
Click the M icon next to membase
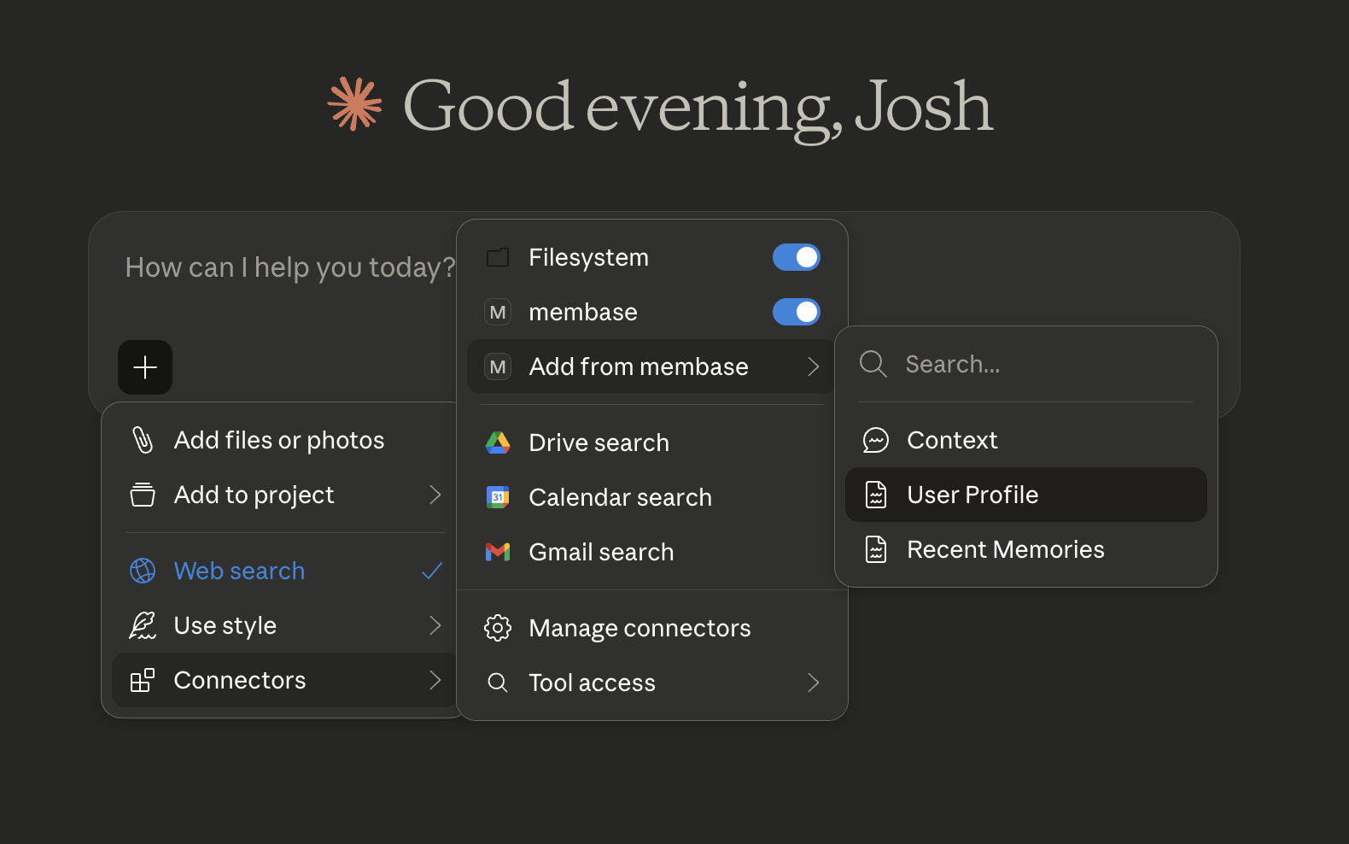[498, 312]
